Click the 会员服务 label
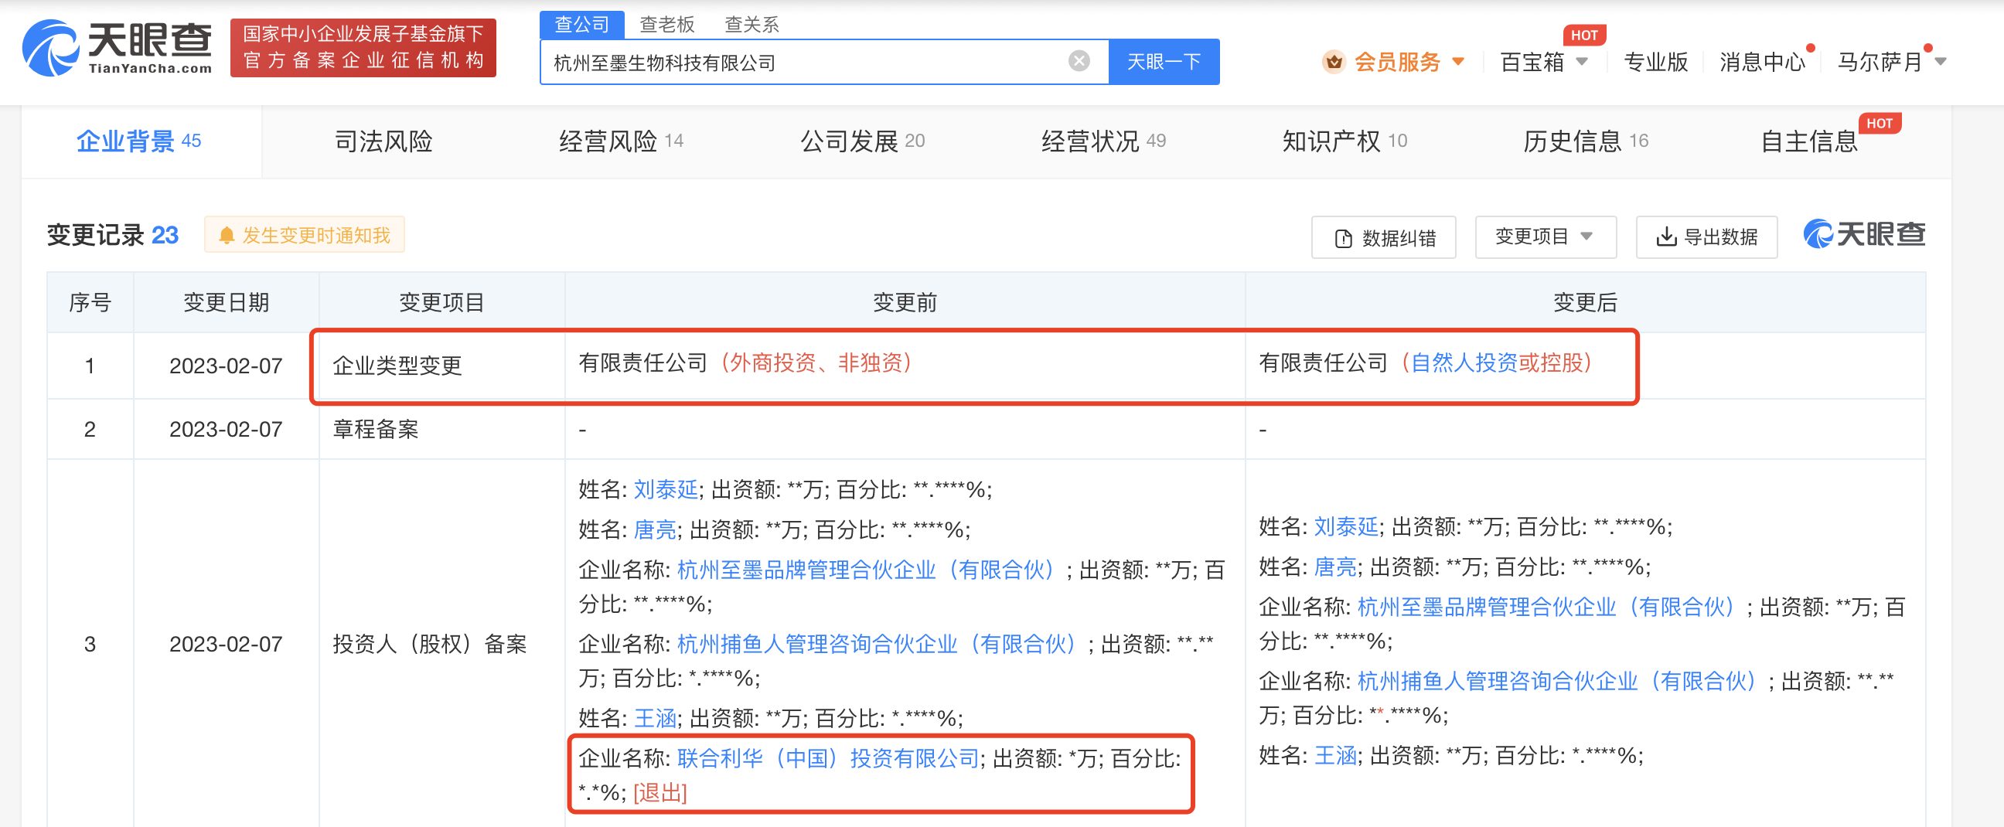 point(1397,62)
